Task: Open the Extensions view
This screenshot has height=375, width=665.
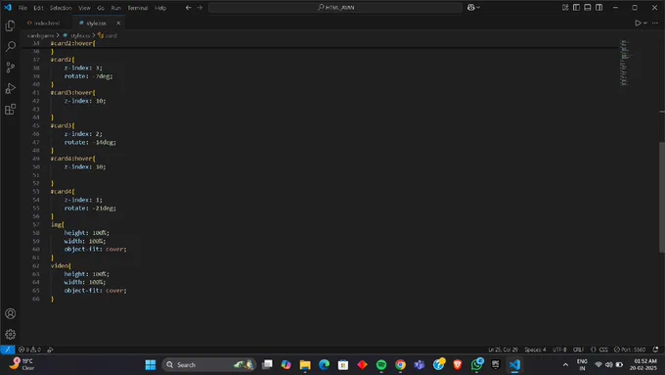Action: point(10,109)
